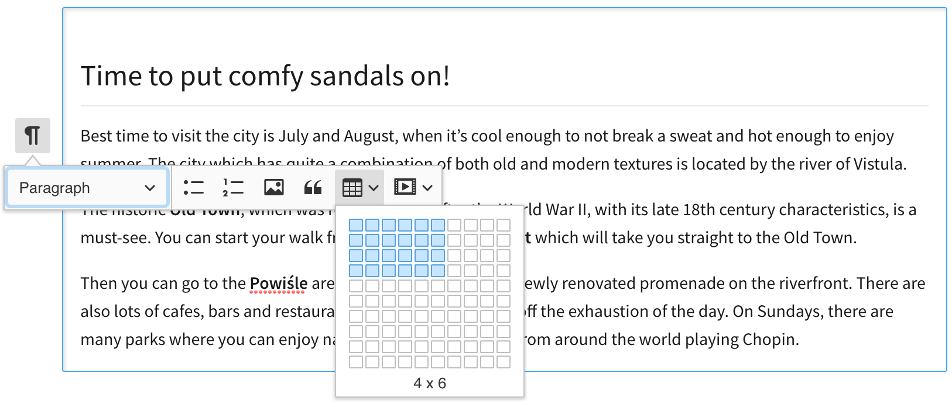The width and height of the screenshot is (952, 407).
Task: Insert a bulleted list
Action: [193, 188]
